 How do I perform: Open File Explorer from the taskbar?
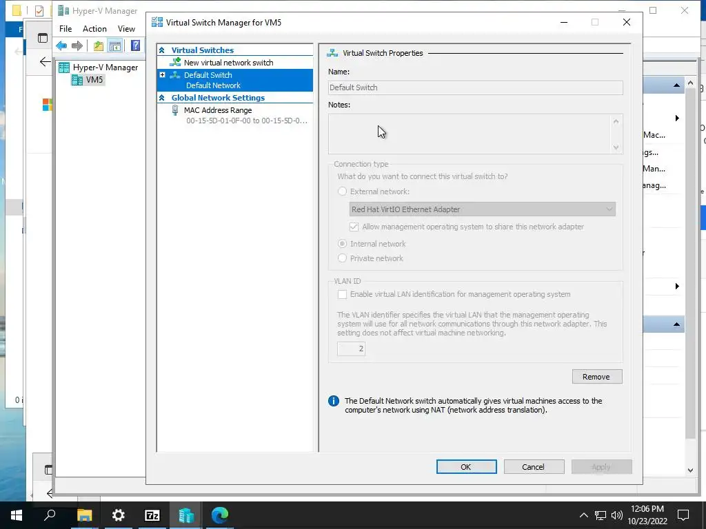coord(84,515)
